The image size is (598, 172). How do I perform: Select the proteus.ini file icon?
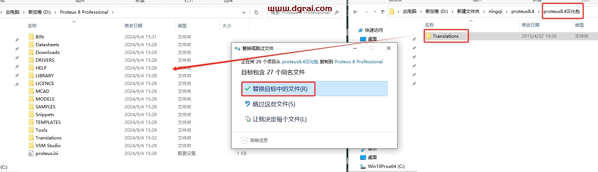pos(31,153)
